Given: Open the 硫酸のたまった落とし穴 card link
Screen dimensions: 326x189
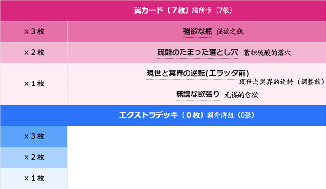Looking at the screenshot, I should pyautogui.click(x=198, y=52).
